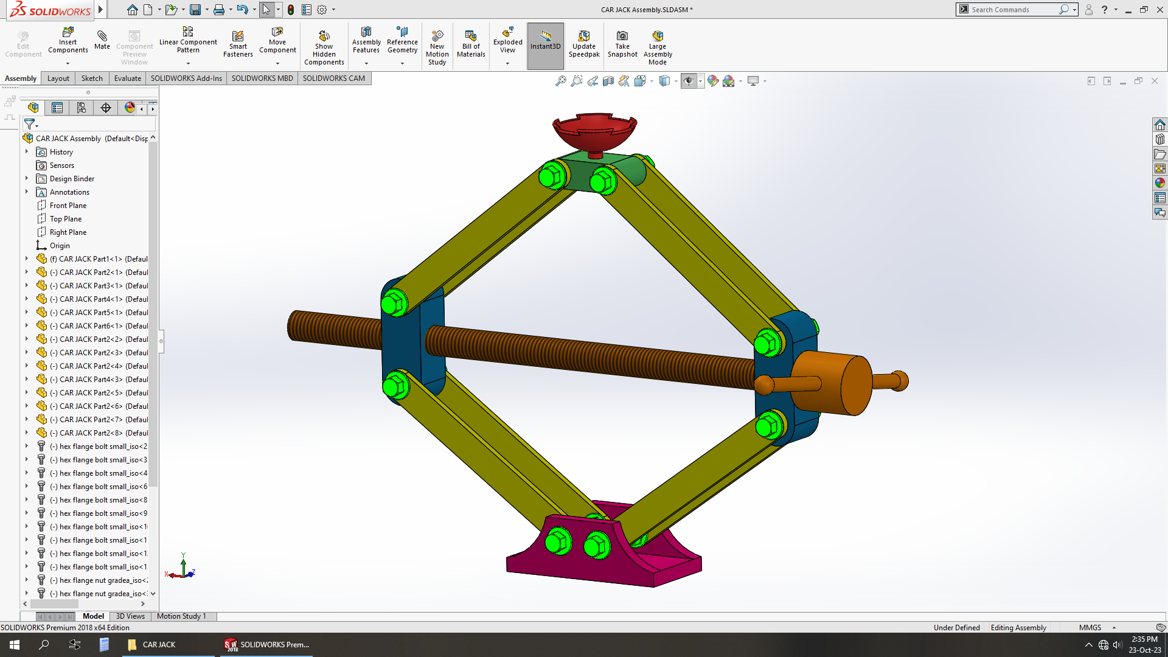Screen dimensions: 1168x657
Task: Open the PropertyManager tab icon
Action: (x=57, y=108)
